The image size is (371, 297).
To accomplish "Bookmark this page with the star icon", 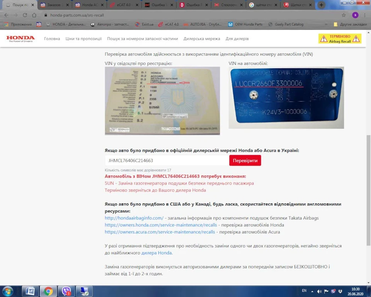I will [x=344, y=15].
